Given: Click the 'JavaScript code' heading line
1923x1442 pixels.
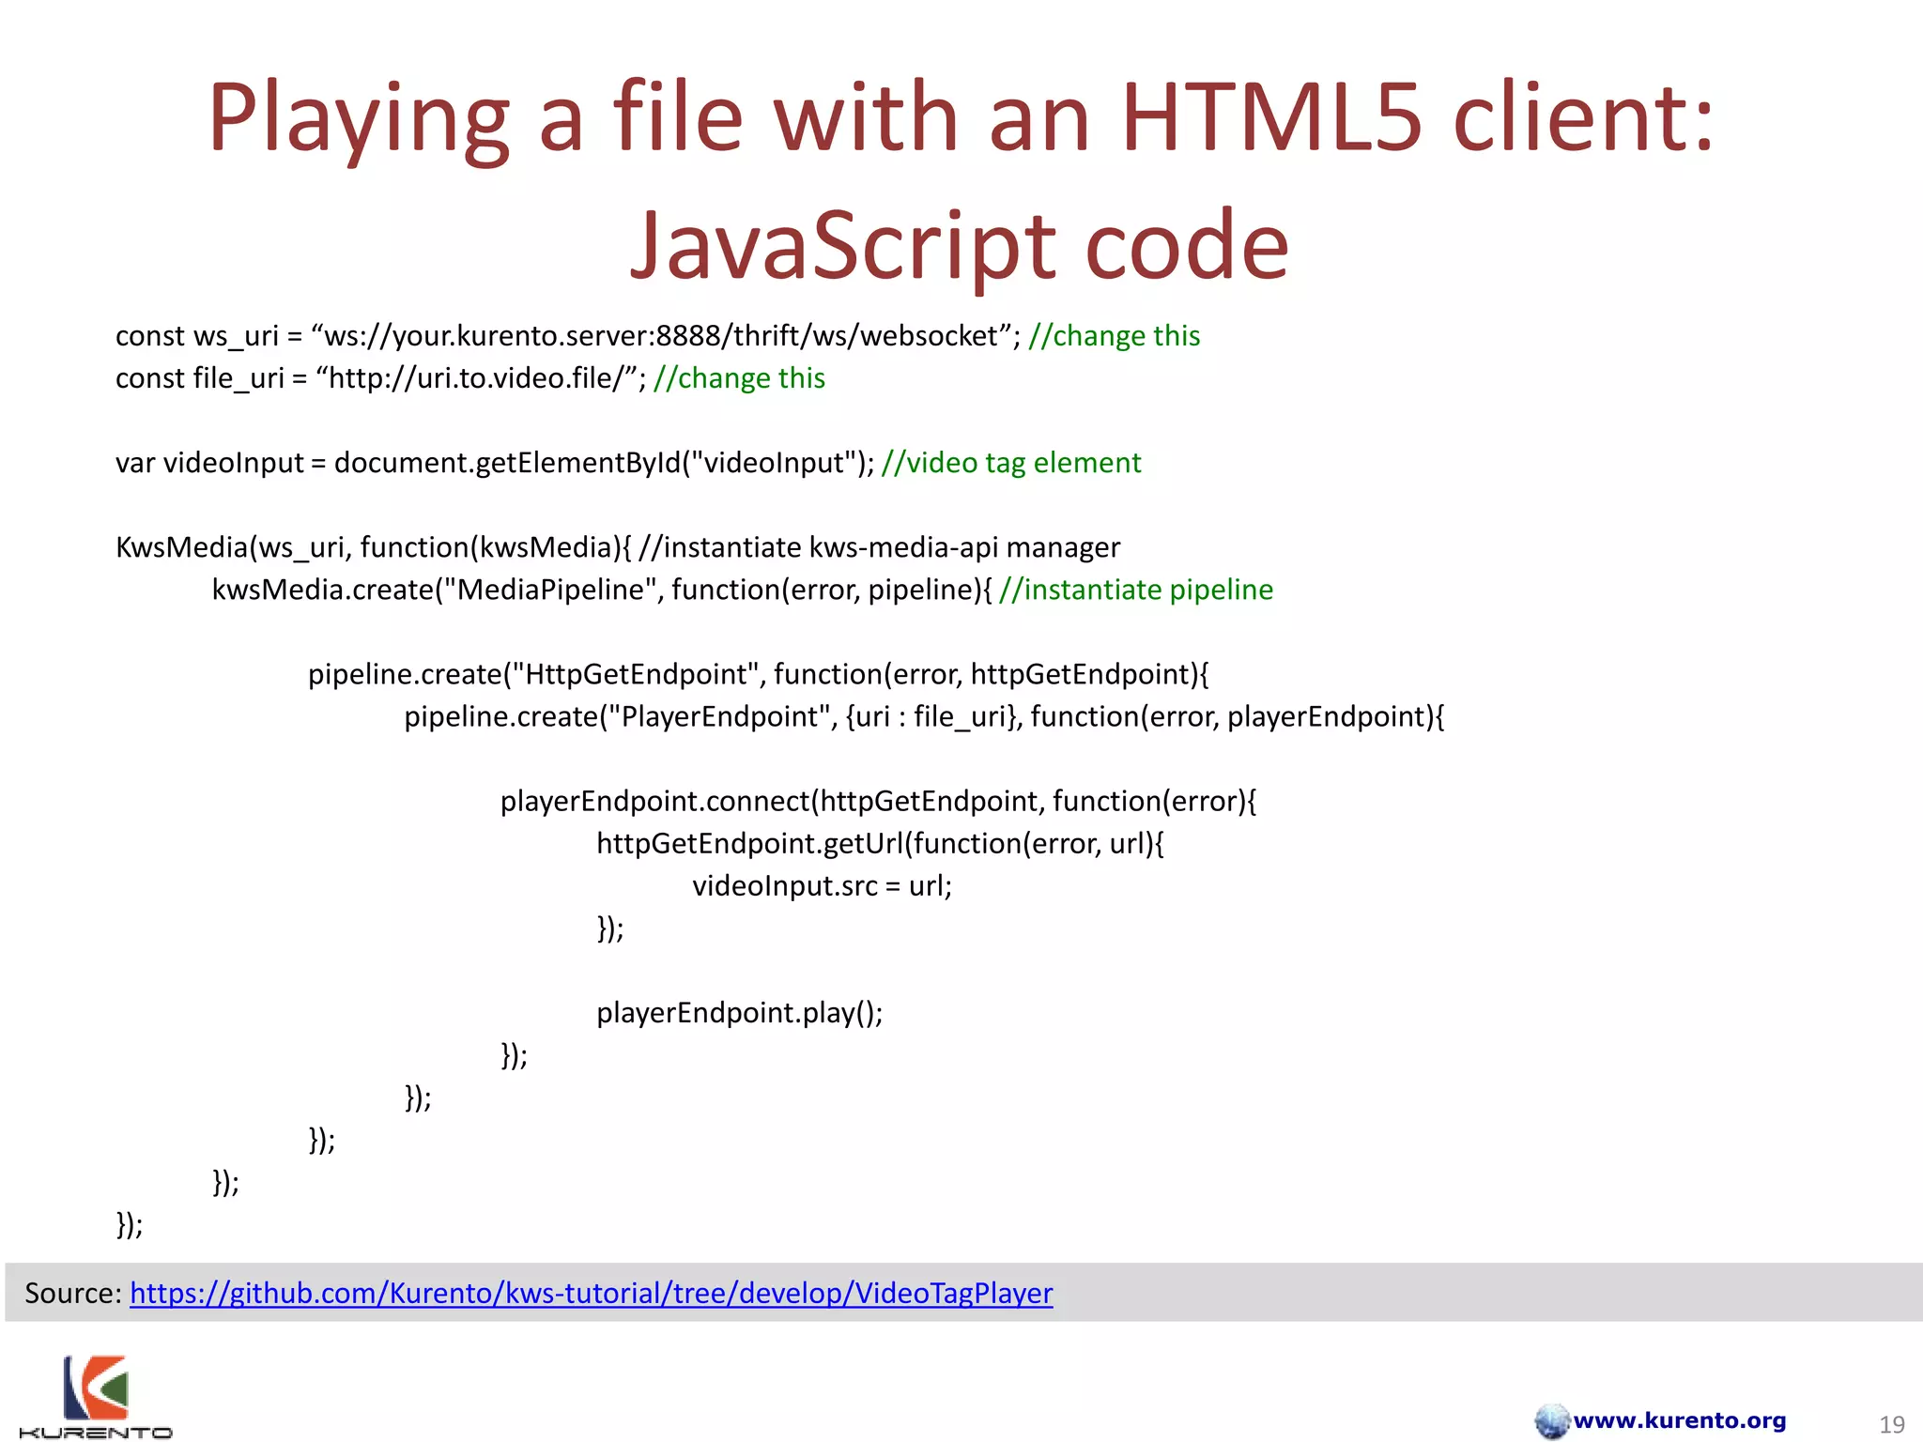Looking at the screenshot, I should coord(960,245).
